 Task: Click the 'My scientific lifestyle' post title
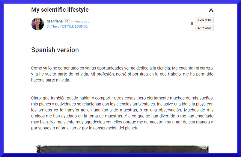pyautogui.click(x=60, y=10)
